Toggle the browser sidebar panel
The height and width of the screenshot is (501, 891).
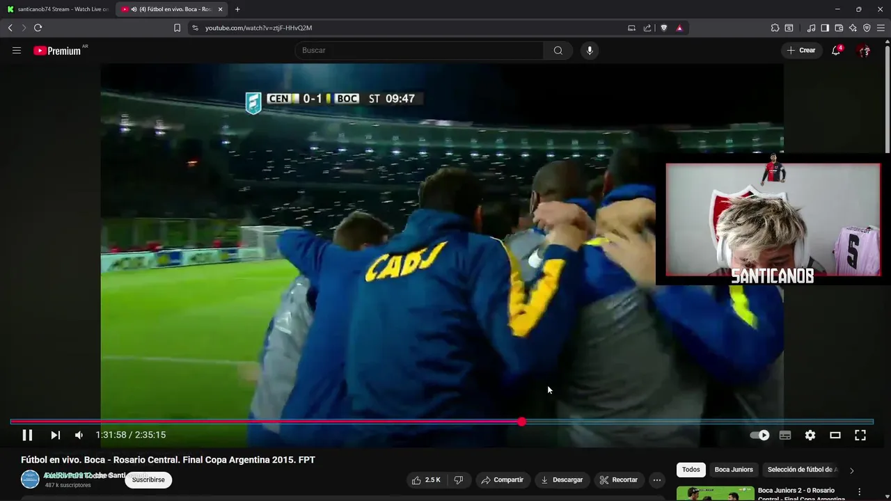pyautogui.click(x=825, y=28)
